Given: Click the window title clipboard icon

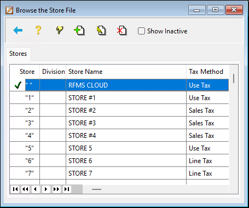Looking at the screenshot, I should click(9, 10).
